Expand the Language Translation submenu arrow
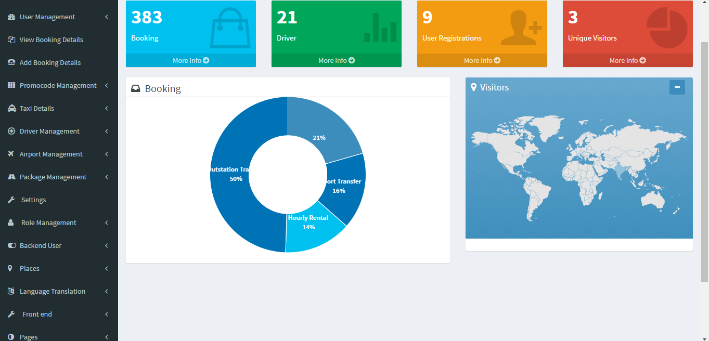The width and height of the screenshot is (709, 341). (107, 292)
